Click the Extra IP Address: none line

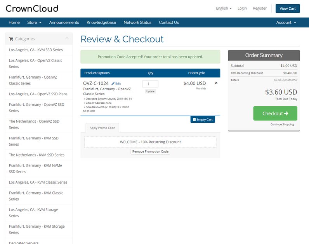[x=97, y=103]
